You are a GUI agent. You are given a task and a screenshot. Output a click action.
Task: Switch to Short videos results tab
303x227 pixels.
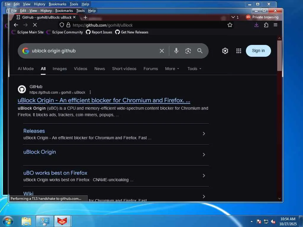coord(124,69)
